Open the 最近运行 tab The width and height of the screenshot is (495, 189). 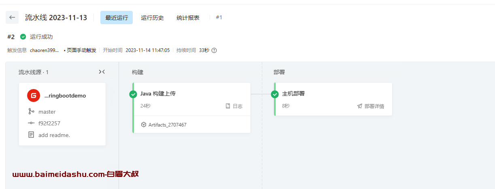pyautogui.click(x=117, y=18)
